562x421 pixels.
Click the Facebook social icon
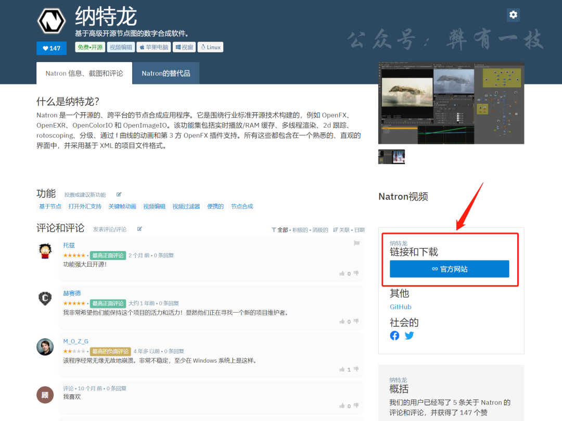coord(394,336)
